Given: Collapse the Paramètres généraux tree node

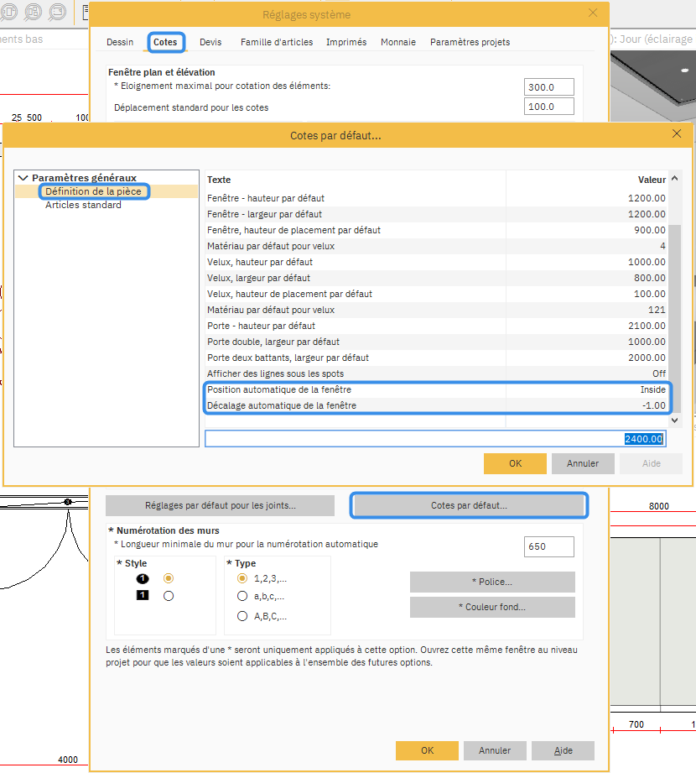Looking at the screenshot, I should point(23,178).
